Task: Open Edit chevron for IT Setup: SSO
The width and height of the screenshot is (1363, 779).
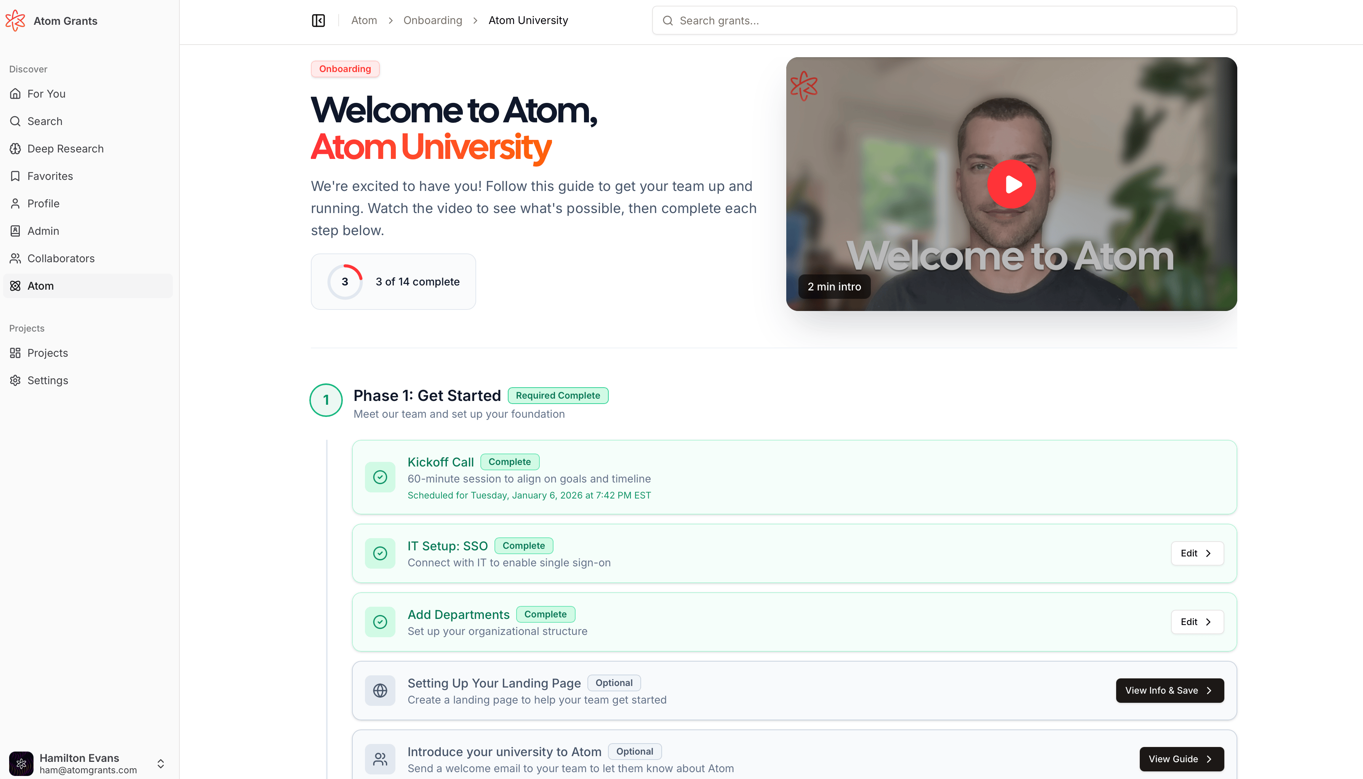Action: (1197, 553)
